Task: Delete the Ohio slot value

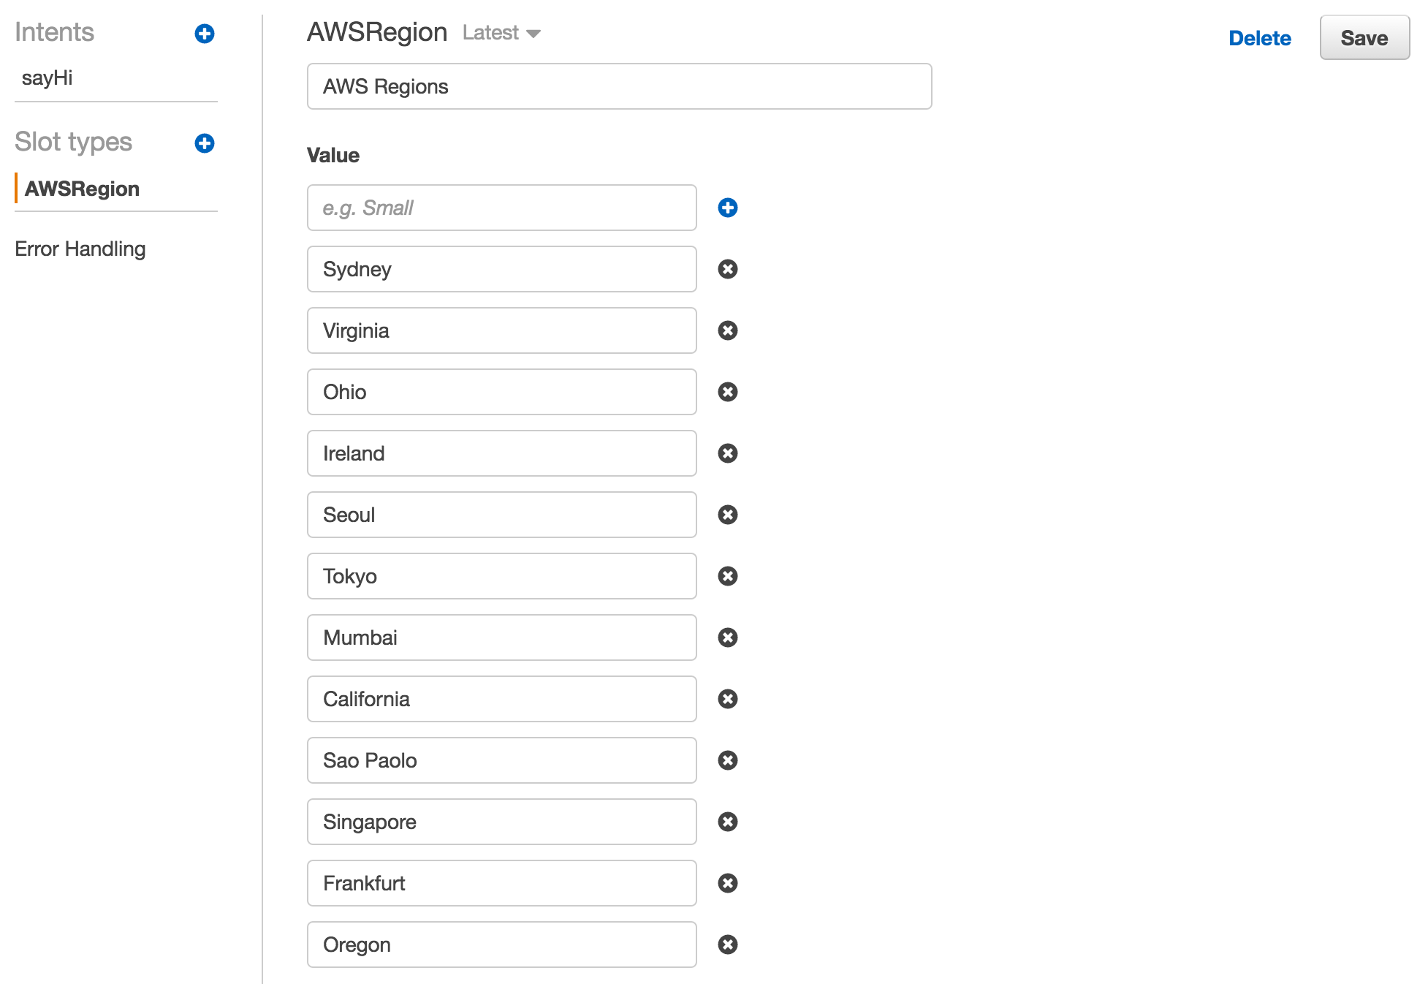Action: click(x=728, y=392)
